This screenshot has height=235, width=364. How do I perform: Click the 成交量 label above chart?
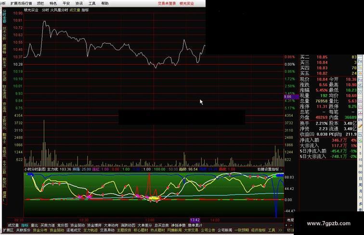point(75,10)
